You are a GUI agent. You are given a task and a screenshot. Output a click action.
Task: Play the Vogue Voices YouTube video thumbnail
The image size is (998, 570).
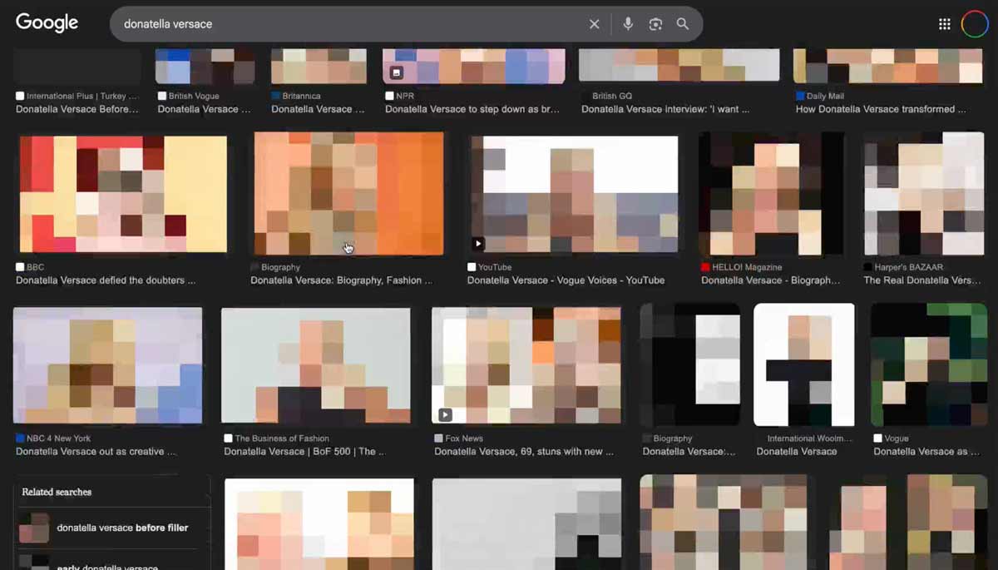pos(573,194)
